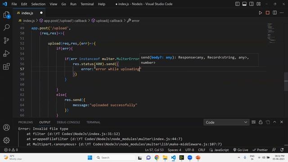Change line ending via CRLF

[x=202, y=150]
